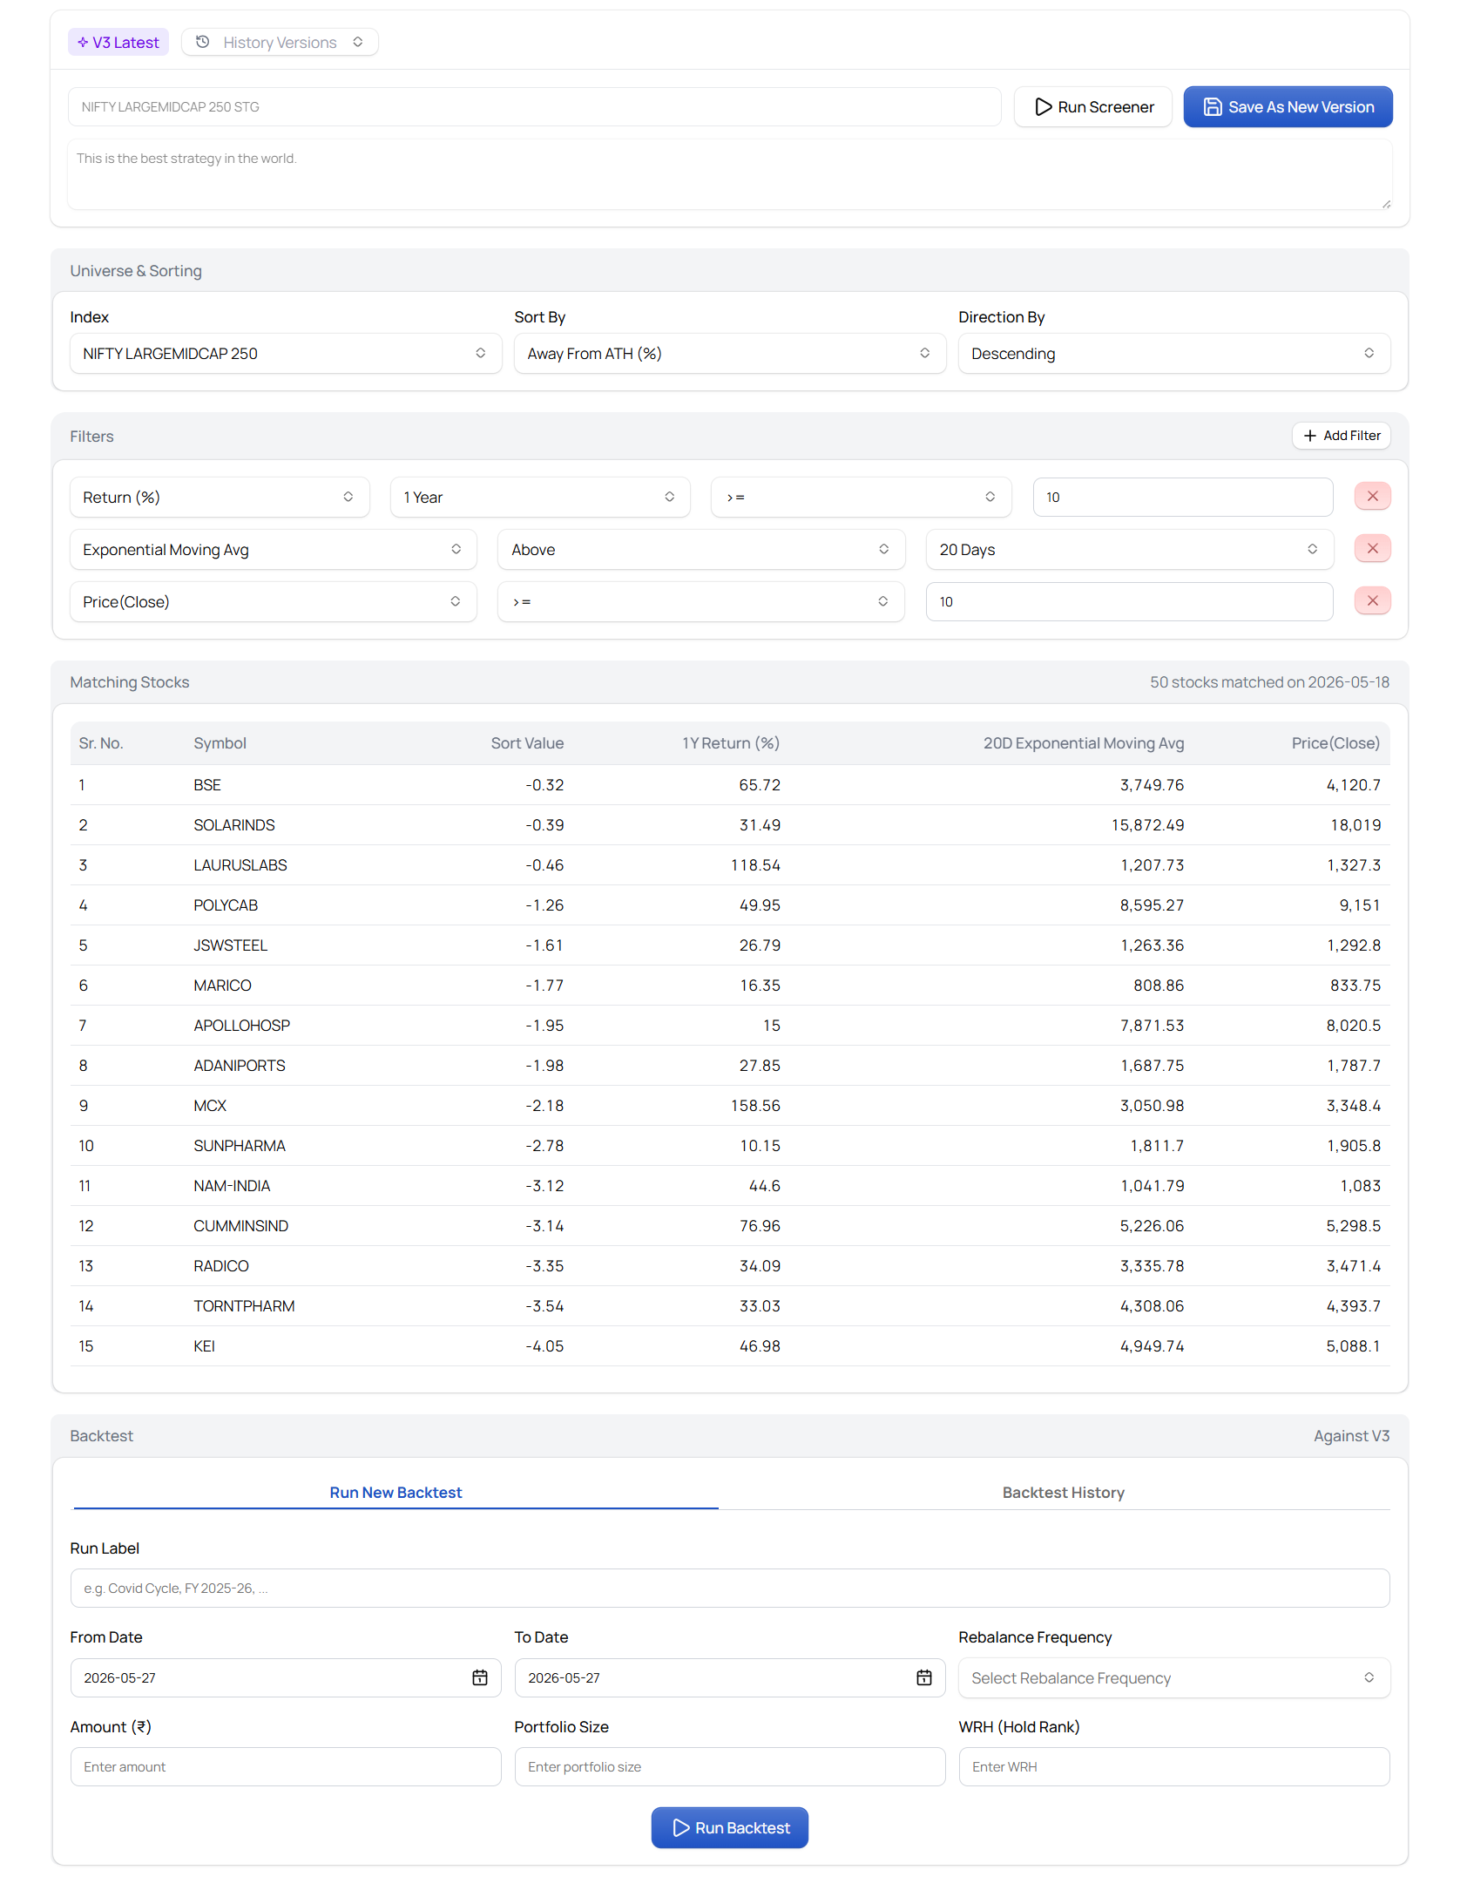Image resolution: width=1467 pixels, height=1897 pixels.
Task: Click the sparkle icon in V3 Latest badge
Action: 83,42
